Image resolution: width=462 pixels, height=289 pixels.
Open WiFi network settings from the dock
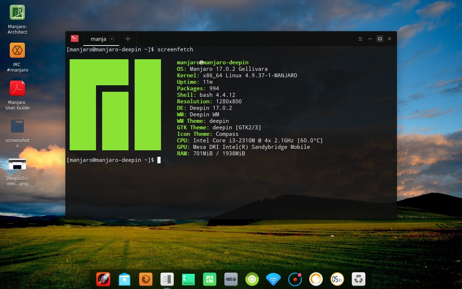[x=273, y=279]
